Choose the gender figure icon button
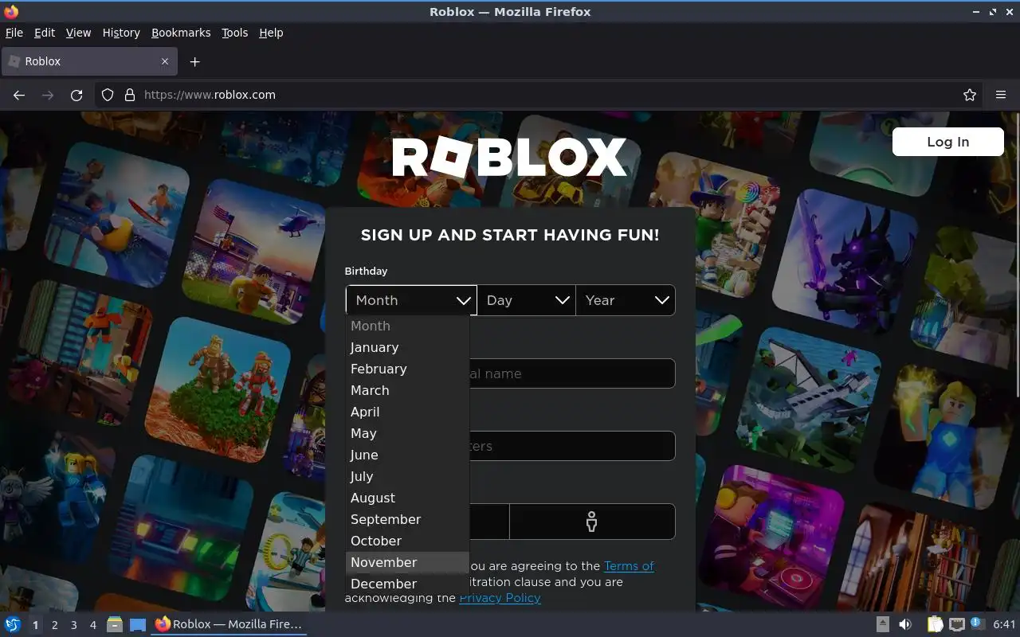 [591, 522]
